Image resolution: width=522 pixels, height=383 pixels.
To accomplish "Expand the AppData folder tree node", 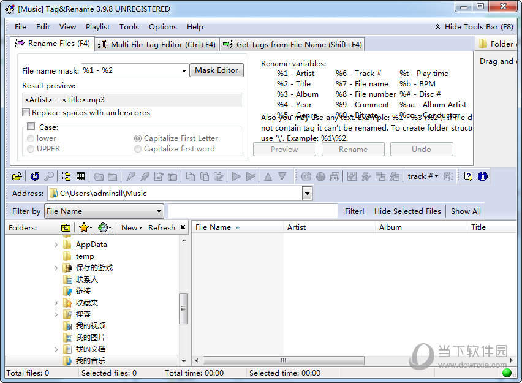I will (x=56, y=245).
